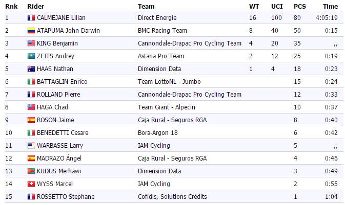
Task: Click the Italian flag beside BATTAGLIN Enrico
Action: tap(31, 82)
